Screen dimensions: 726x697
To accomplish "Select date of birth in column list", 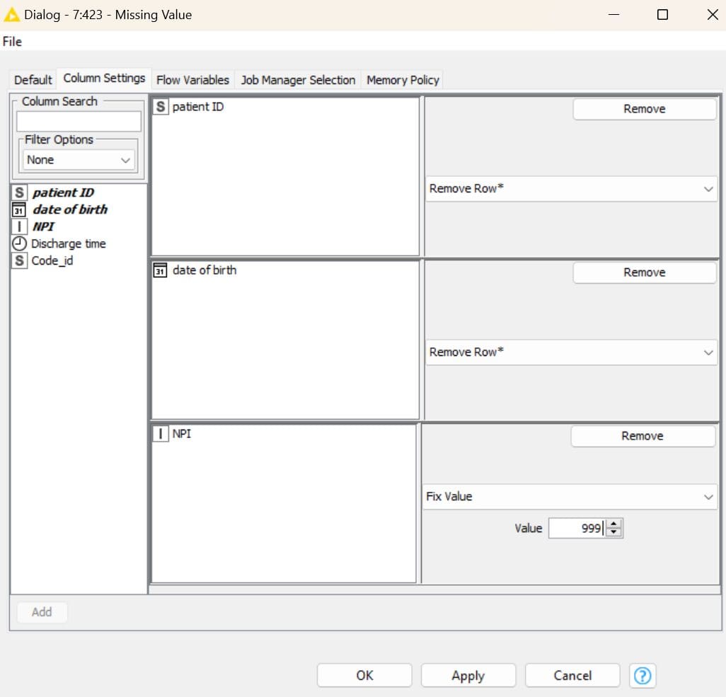I will pyautogui.click(x=69, y=209).
